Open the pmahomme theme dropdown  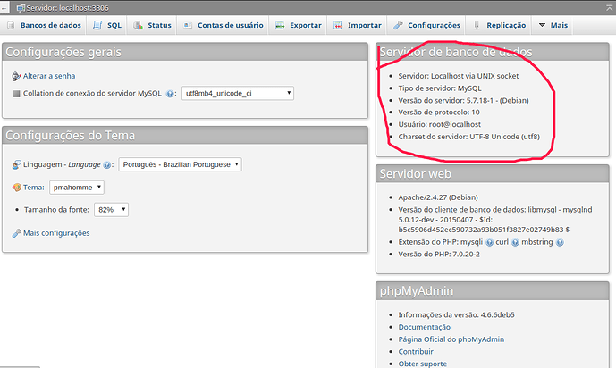[x=77, y=188]
